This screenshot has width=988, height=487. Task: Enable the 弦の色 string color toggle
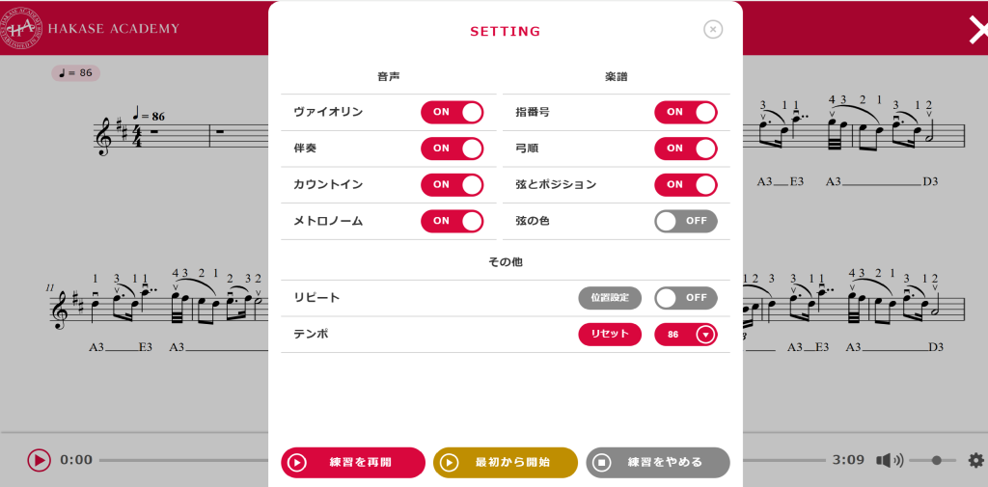[x=685, y=221]
